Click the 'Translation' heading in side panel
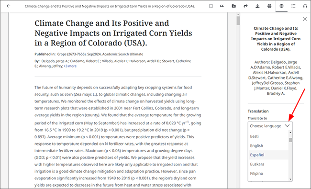 258,111
